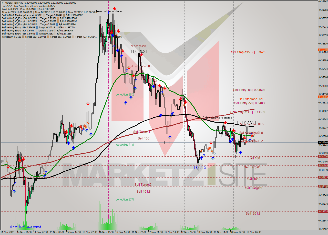Click the red 0.30715 price tag
The width and height of the screenshot is (328, 235).
click(323, 177)
